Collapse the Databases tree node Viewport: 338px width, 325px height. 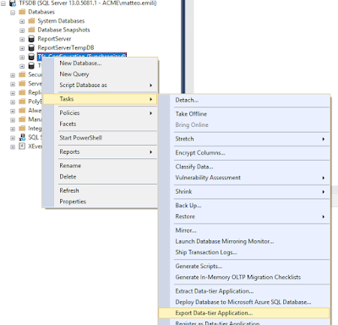point(13,13)
